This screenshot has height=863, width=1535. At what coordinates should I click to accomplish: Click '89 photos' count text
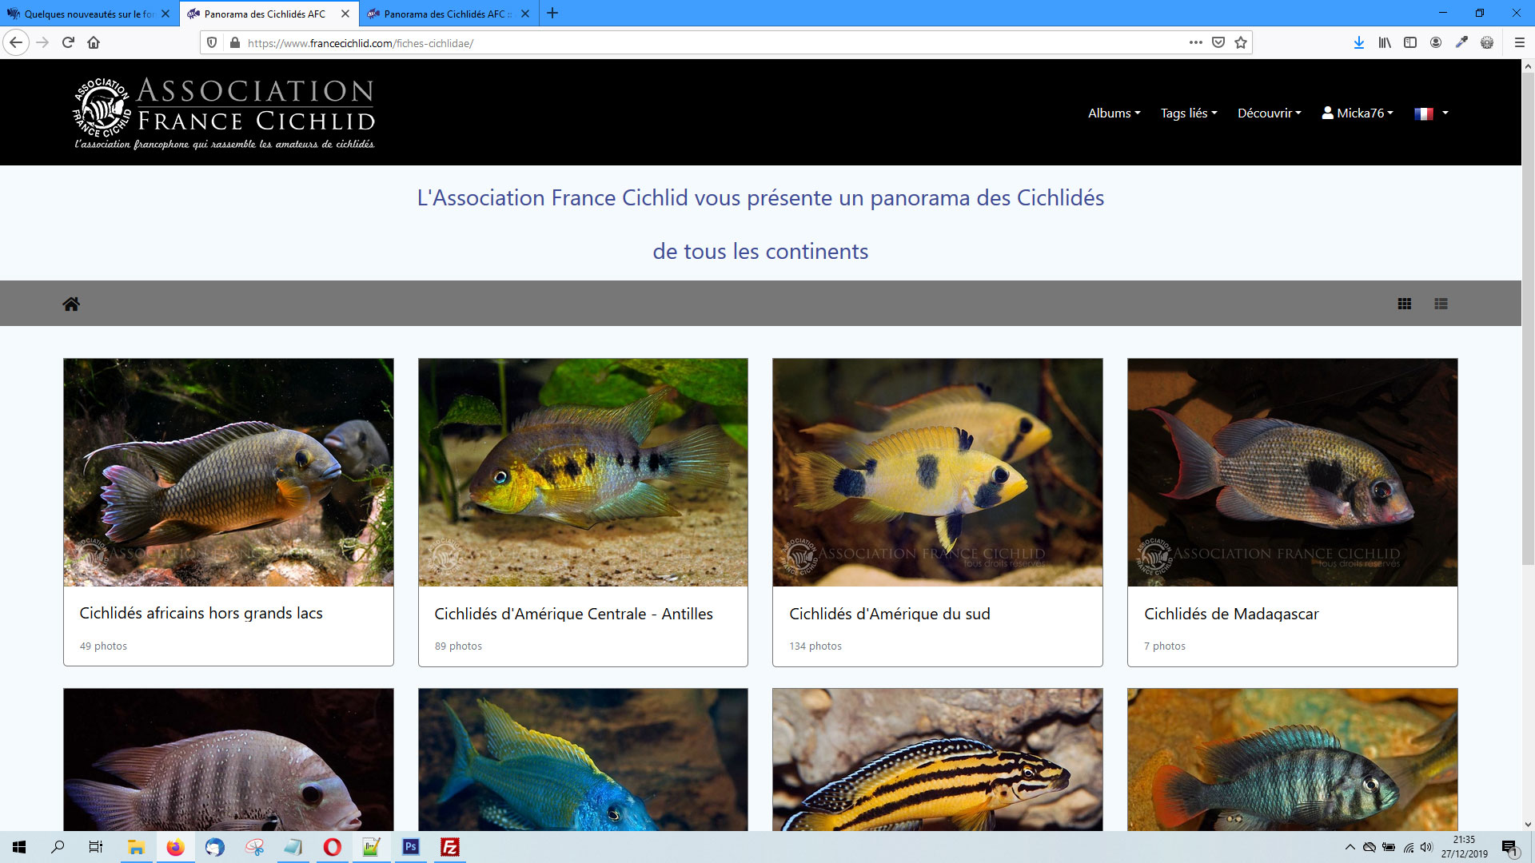pyautogui.click(x=458, y=646)
